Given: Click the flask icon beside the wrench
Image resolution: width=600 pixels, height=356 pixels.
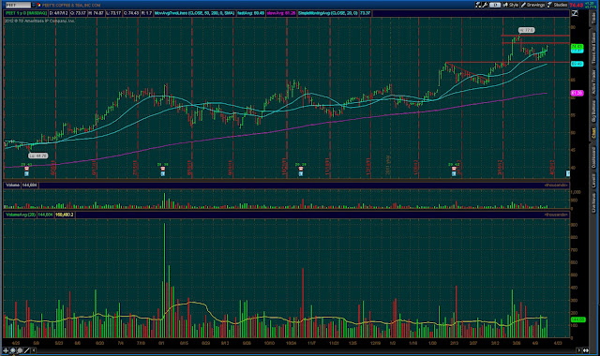Looking at the screenshot, I should point(478,5).
